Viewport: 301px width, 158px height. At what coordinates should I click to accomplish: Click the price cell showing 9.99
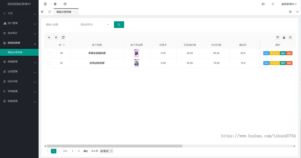click(x=163, y=63)
